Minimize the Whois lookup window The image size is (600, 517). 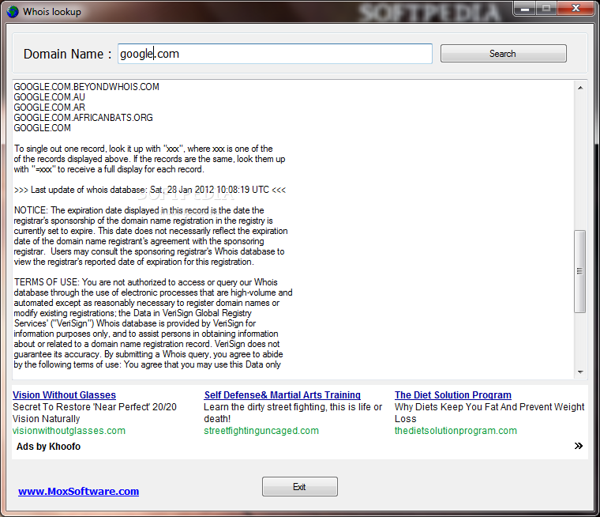tap(525, 9)
